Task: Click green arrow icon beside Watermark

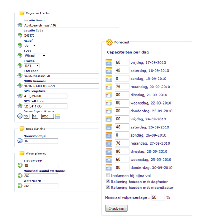Action: click(x=20, y=186)
